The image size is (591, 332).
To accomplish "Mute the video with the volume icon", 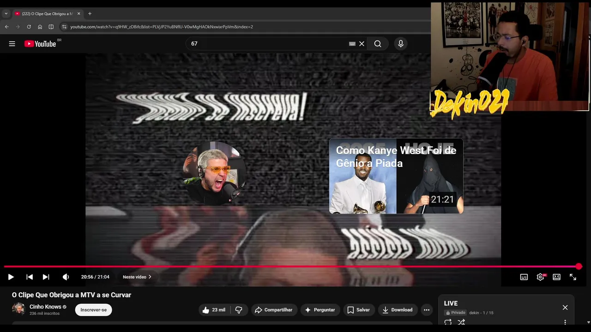I will [x=66, y=277].
